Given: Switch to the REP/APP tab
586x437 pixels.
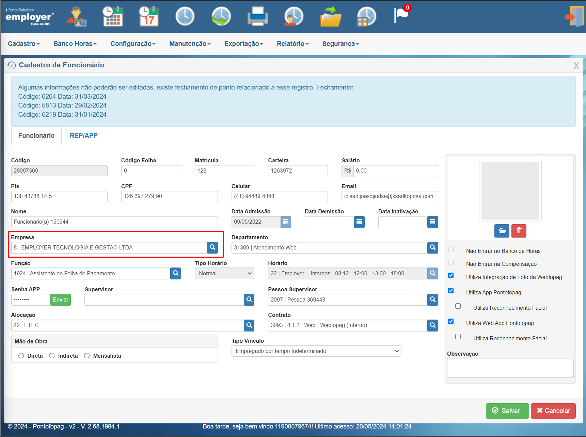Looking at the screenshot, I should [x=84, y=135].
